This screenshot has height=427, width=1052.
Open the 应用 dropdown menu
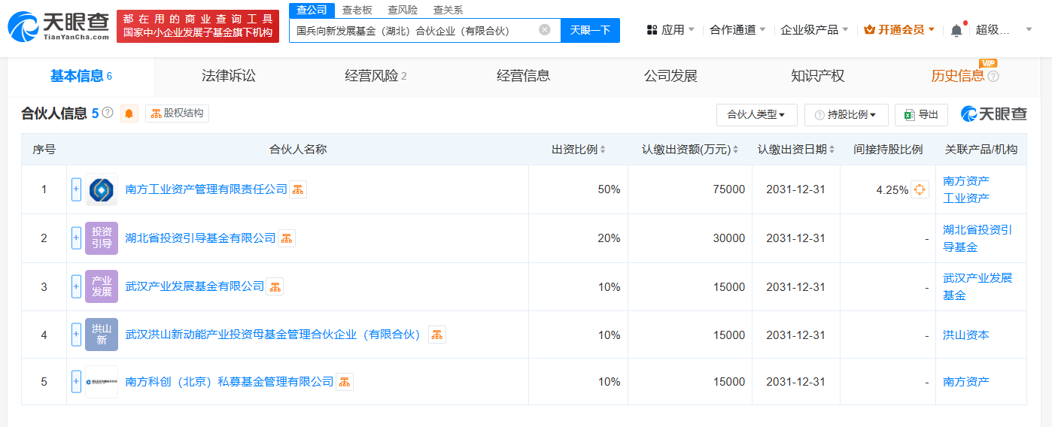[670, 30]
